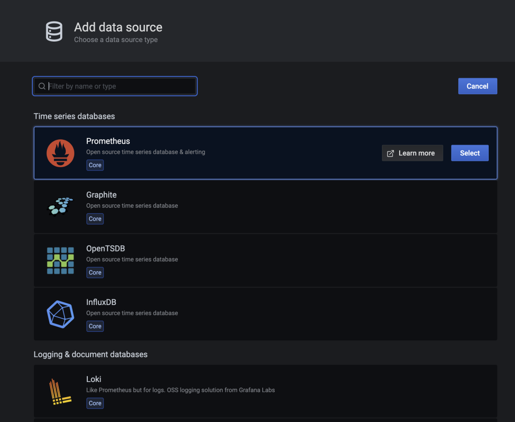515x422 pixels.
Task: Click OpenTSDB's 'Open source time series database' description
Action: pyautogui.click(x=132, y=260)
